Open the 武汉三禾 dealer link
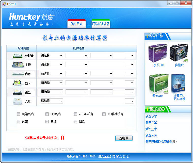The image size is (193, 163). 151,129
